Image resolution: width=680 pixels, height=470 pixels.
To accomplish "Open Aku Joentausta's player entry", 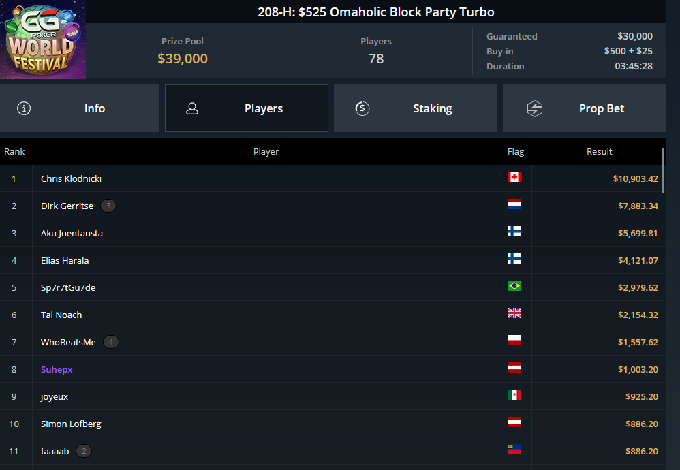I will tap(72, 233).
